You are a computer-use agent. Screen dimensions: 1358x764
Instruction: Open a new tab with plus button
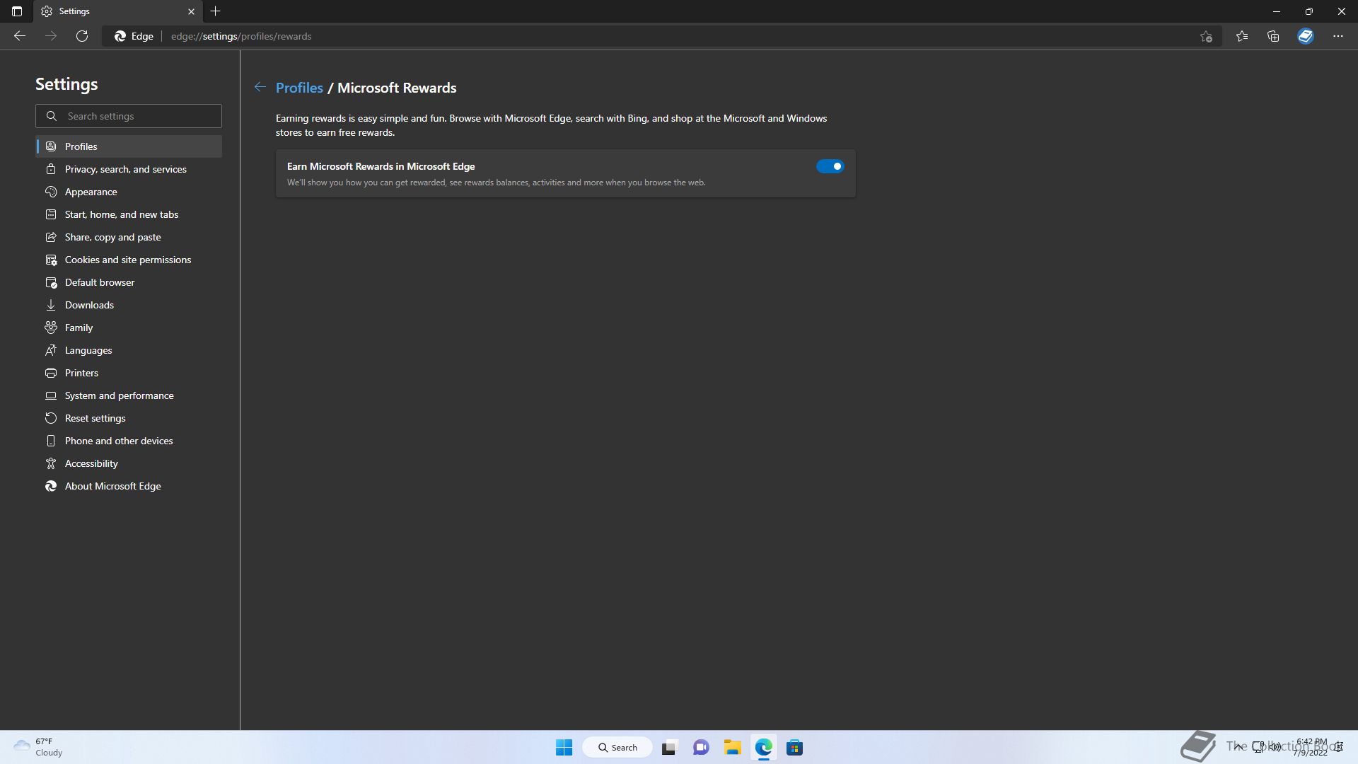[x=215, y=11]
